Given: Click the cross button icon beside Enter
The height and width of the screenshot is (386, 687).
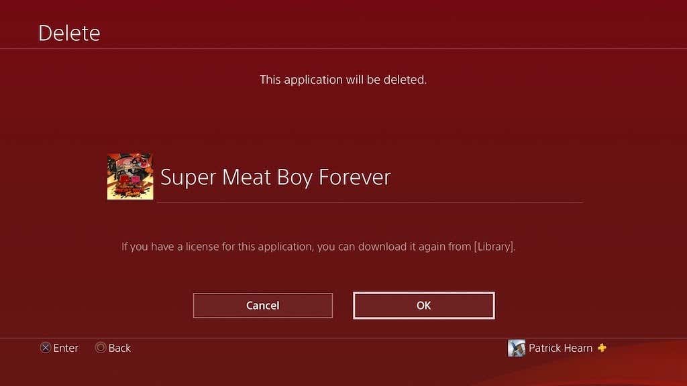Looking at the screenshot, I should tap(46, 348).
